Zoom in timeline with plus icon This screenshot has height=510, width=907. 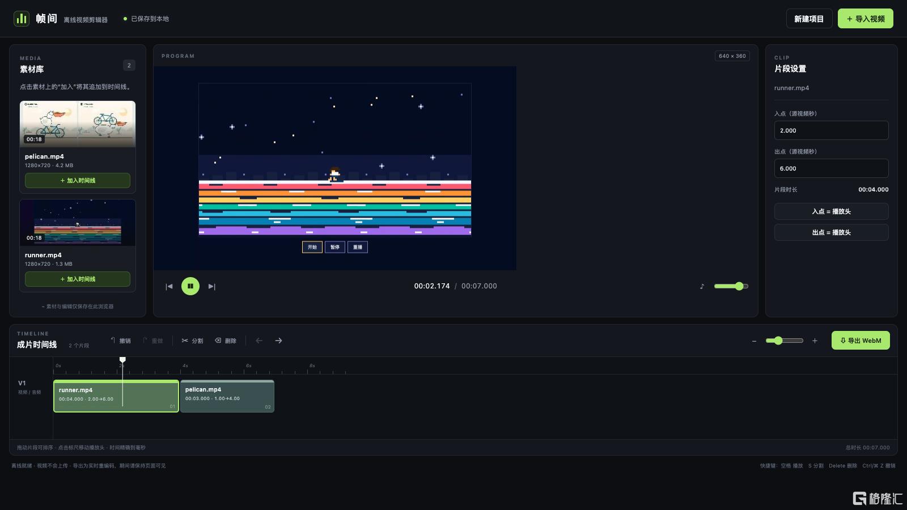tap(815, 341)
